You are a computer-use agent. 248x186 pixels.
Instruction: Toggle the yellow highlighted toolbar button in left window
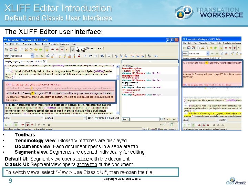46,50
